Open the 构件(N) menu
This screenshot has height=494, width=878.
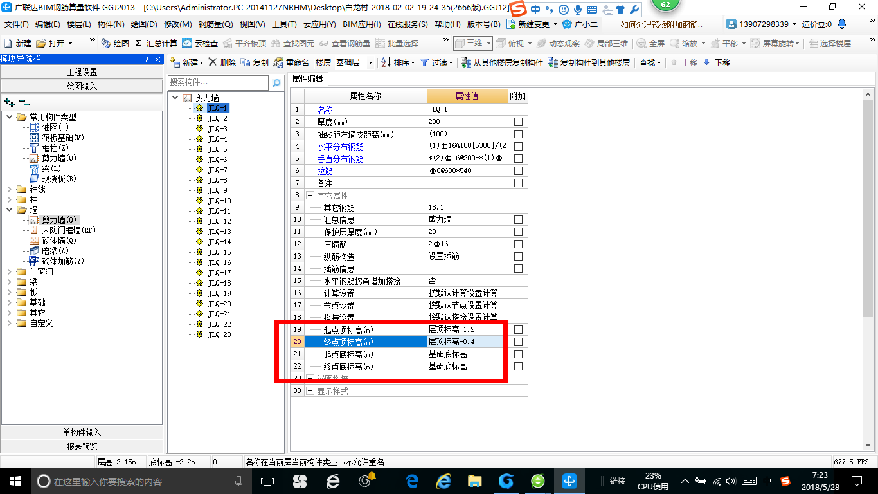coord(111,24)
